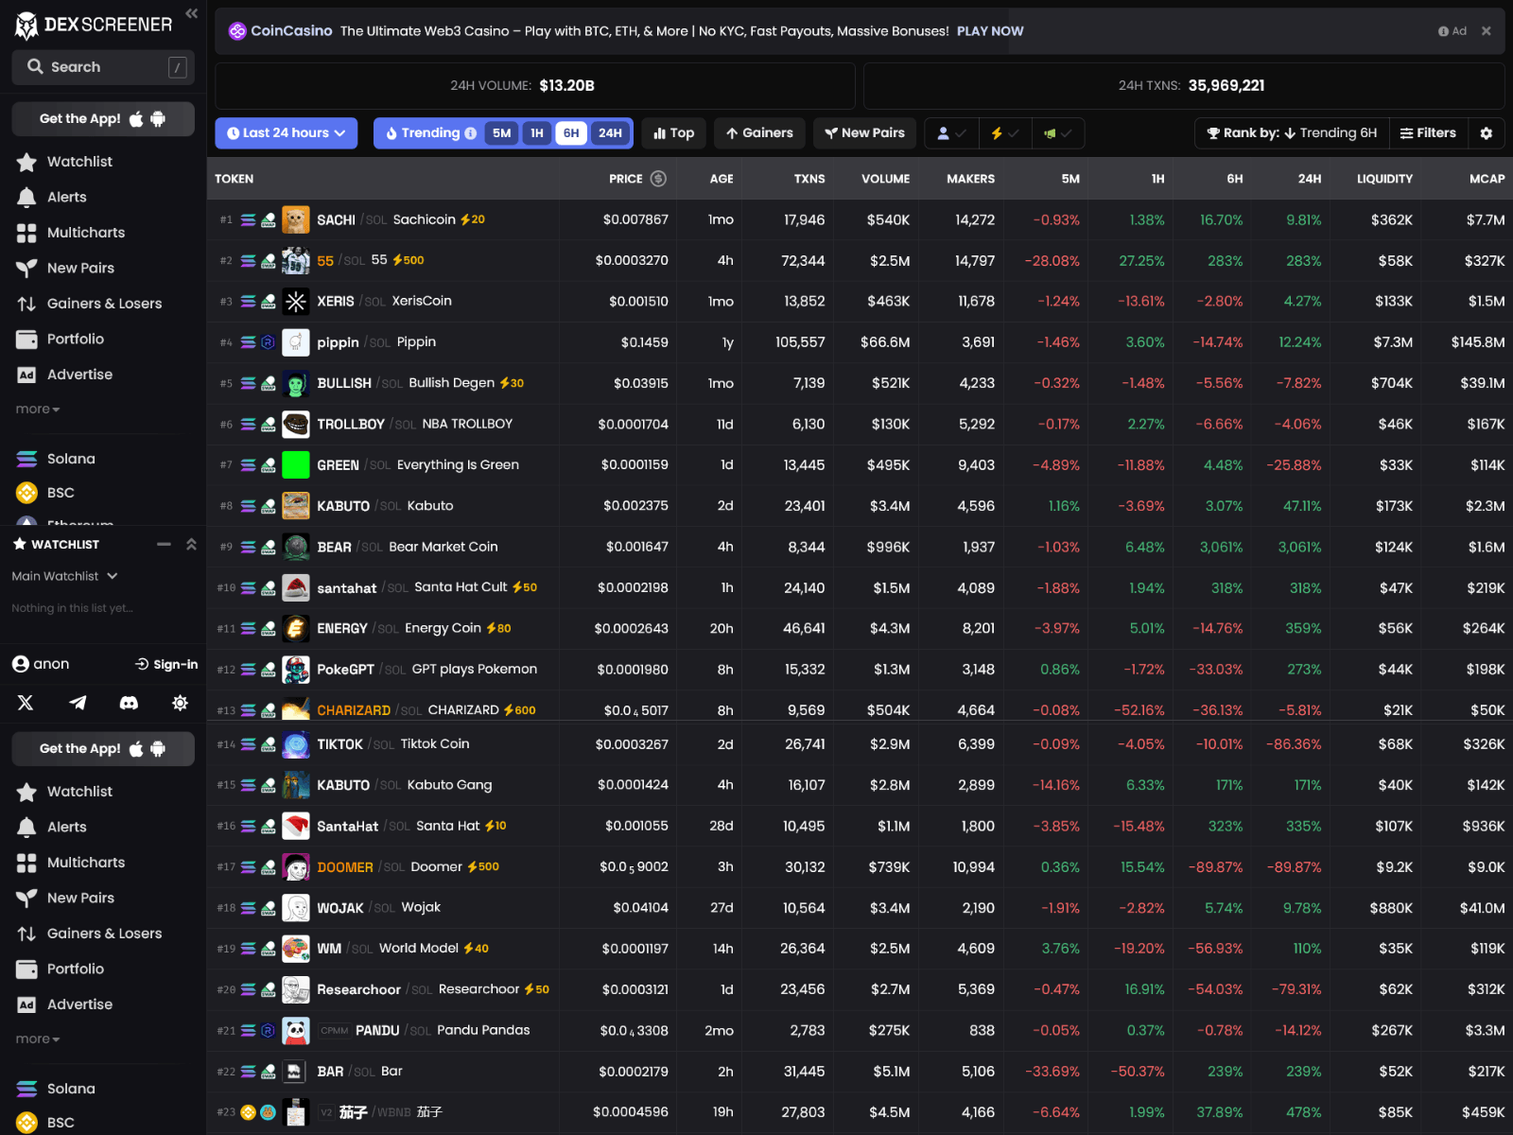Click the DOOMER token logo
The image size is (1513, 1135).
296,867
